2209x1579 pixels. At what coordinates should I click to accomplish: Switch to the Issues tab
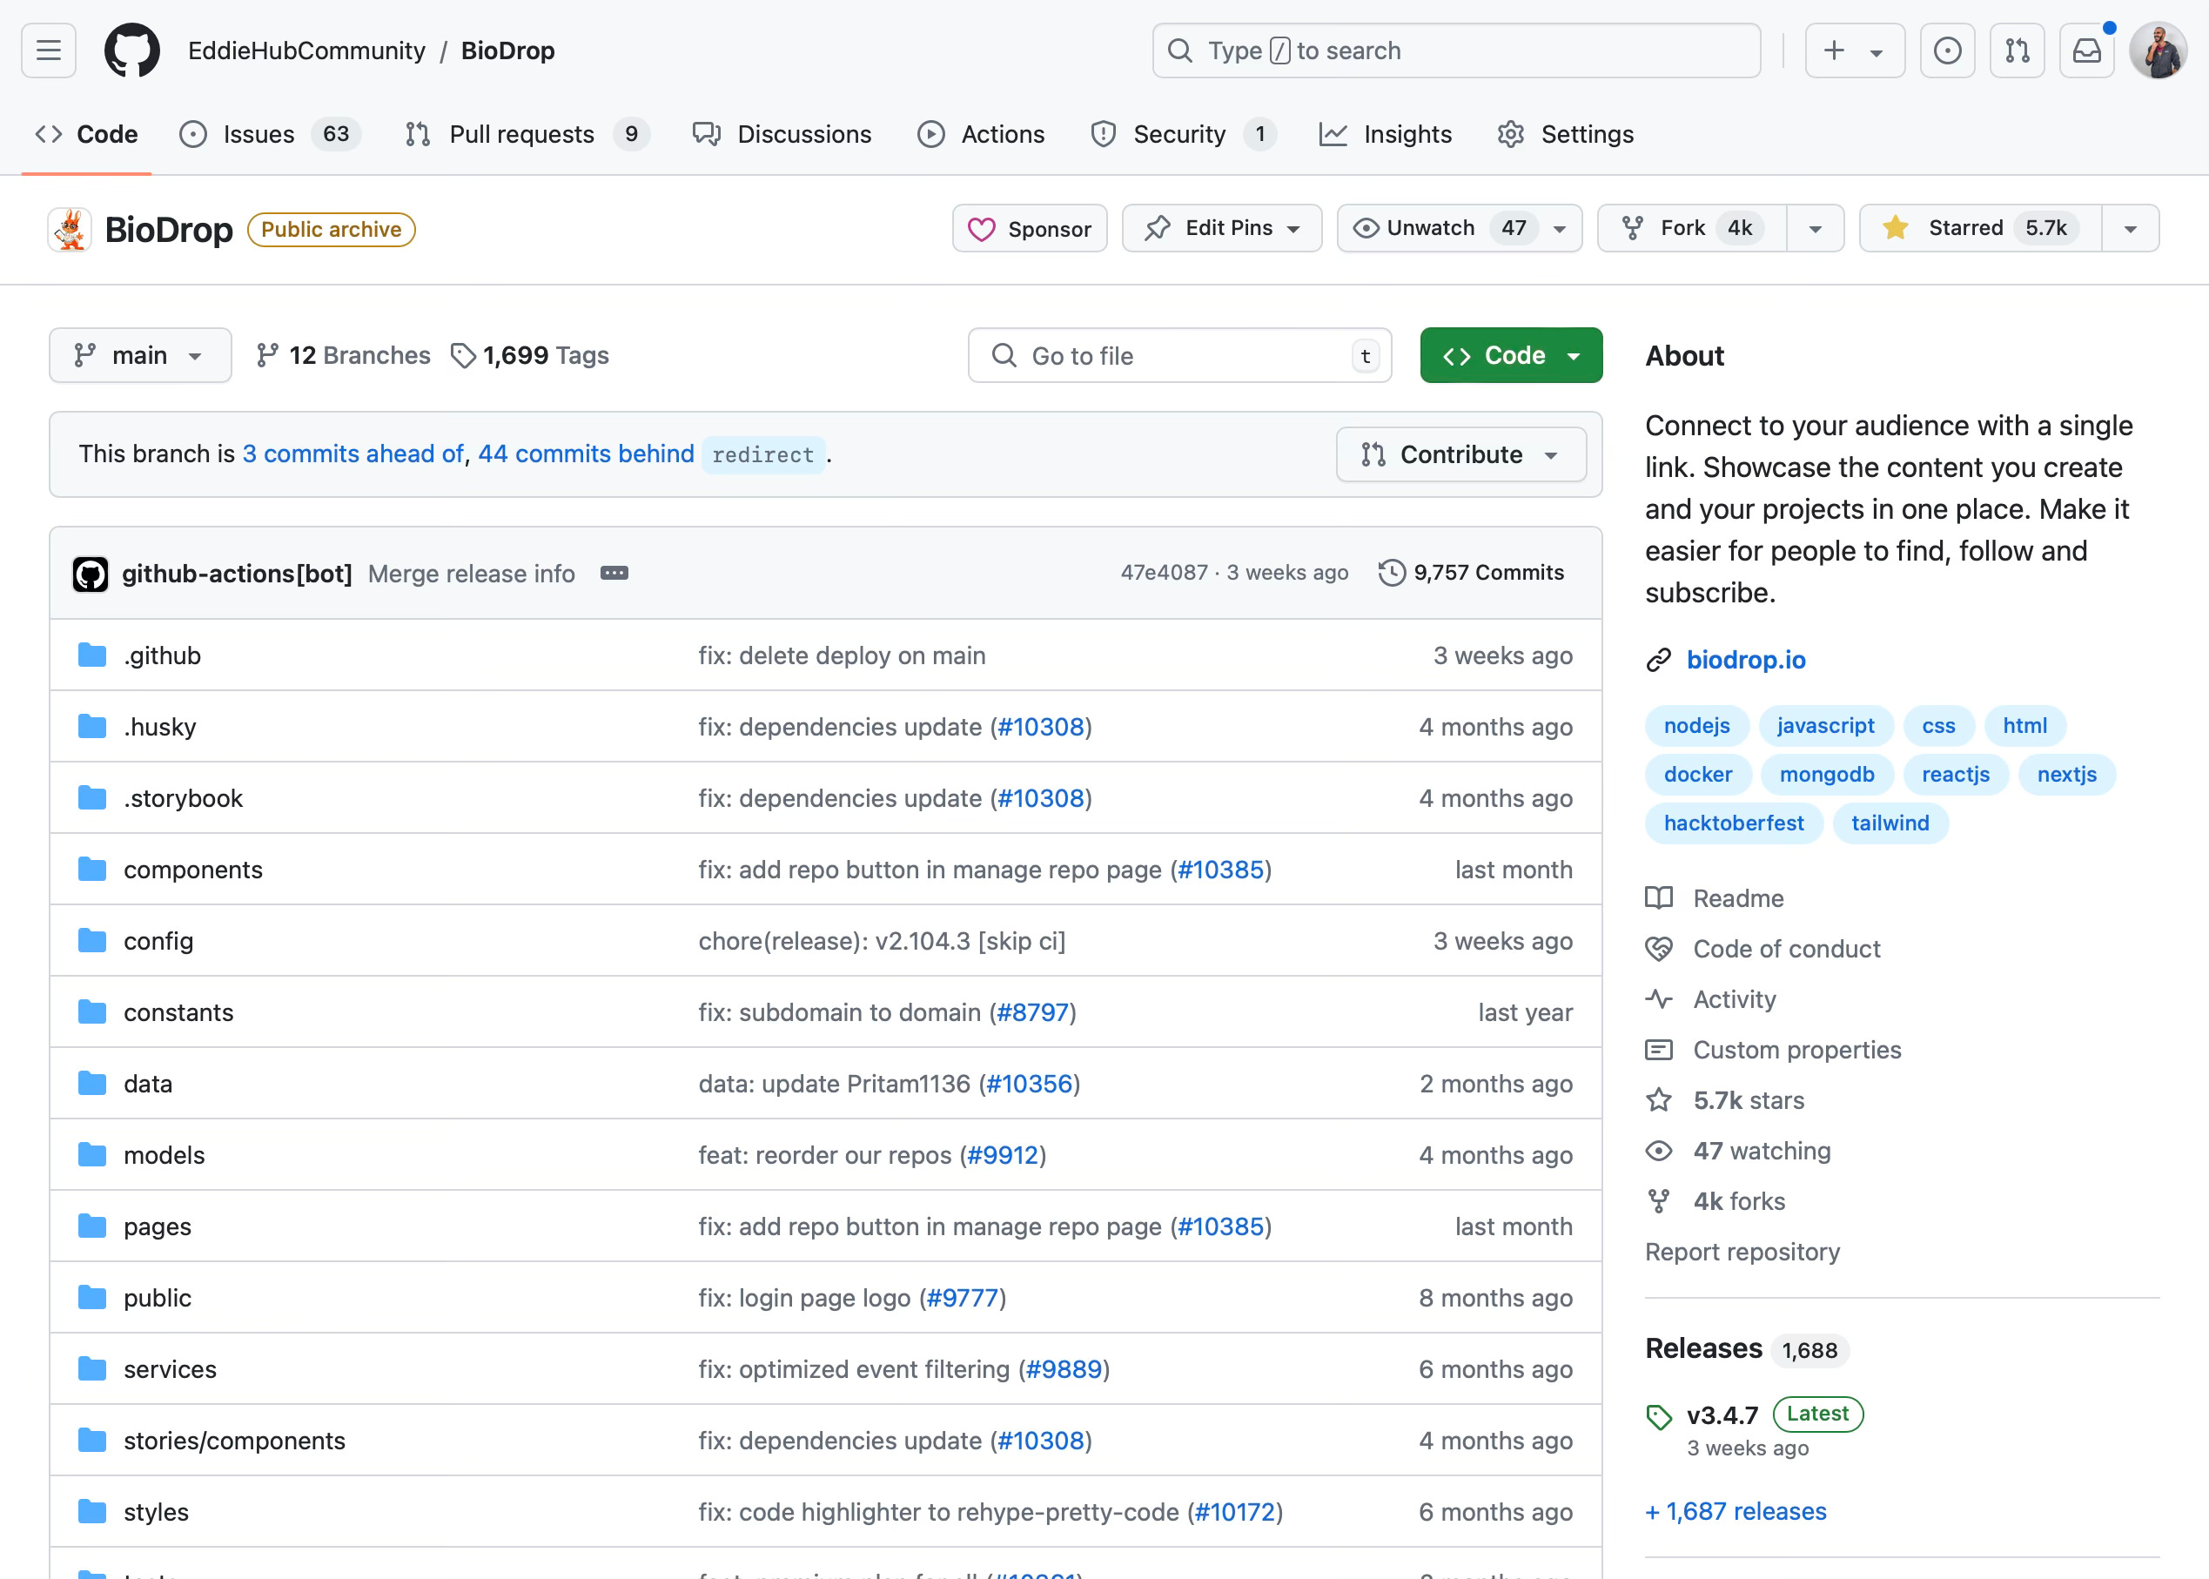[x=269, y=134]
